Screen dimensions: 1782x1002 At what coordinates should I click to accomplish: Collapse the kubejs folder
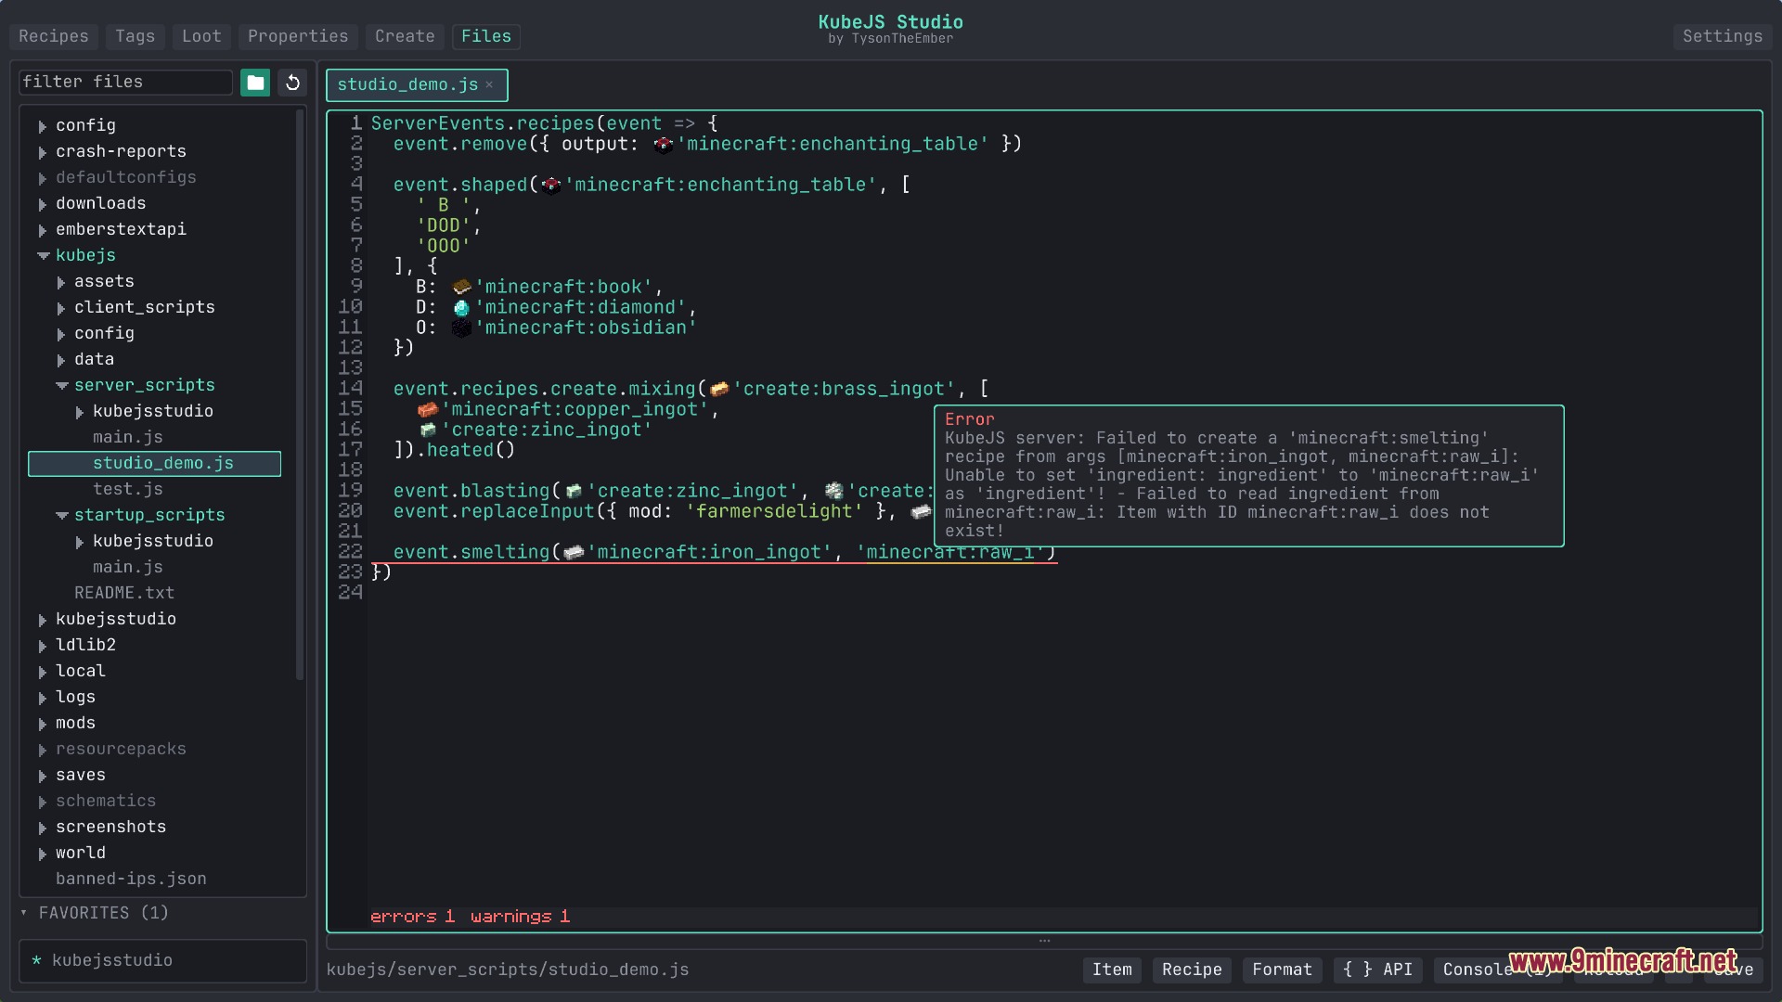(x=43, y=255)
